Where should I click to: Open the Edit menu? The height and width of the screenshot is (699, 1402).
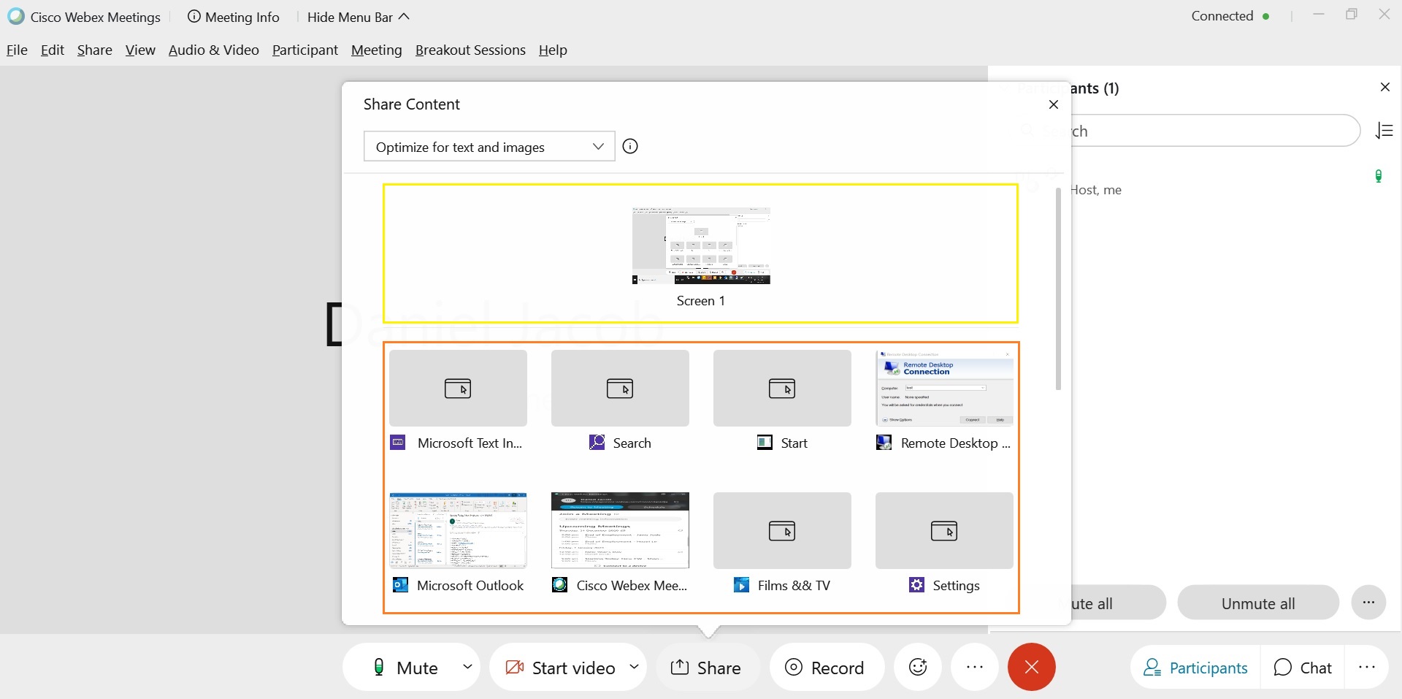click(53, 50)
